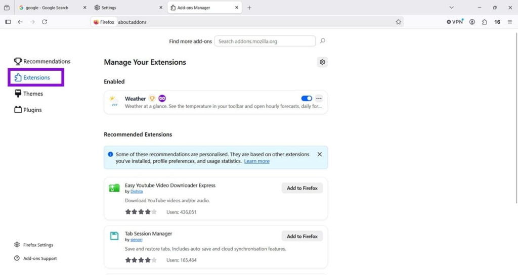Click the Easy Youtube Video Downloader icon
The width and height of the screenshot is (518, 275).
tap(114, 188)
